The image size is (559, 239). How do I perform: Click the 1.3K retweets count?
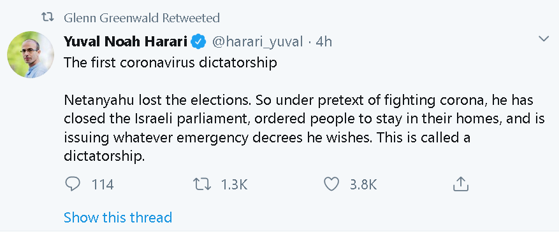coord(234,184)
